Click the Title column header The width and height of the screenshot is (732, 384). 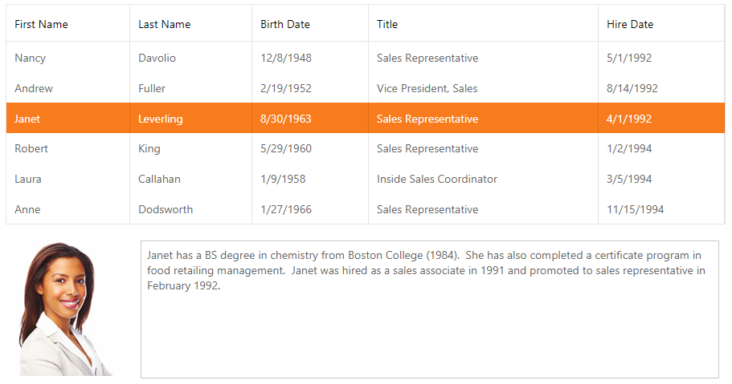[x=483, y=24]
